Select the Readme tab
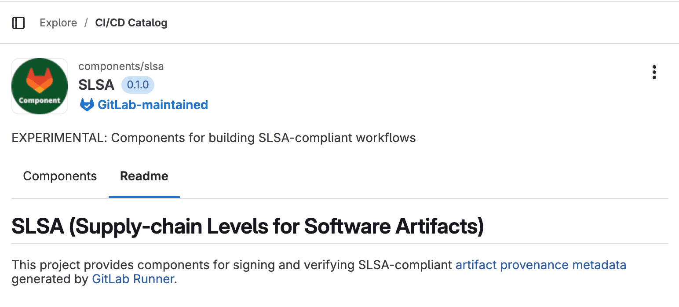The height and width of the screenshot is (307, 679). 144,175
